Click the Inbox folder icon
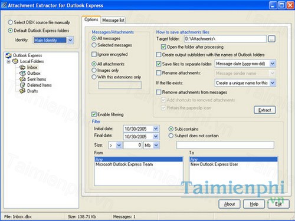 (22, 67)
